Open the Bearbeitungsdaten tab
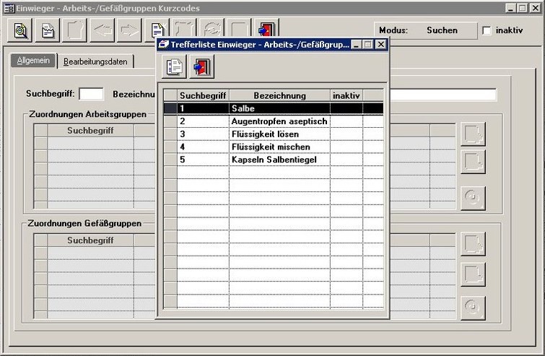Image resolution: width=545 pixels, height=356 pixels. [95, 61]
